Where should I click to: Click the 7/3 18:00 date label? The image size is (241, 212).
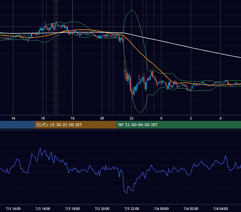click(72, 208)
